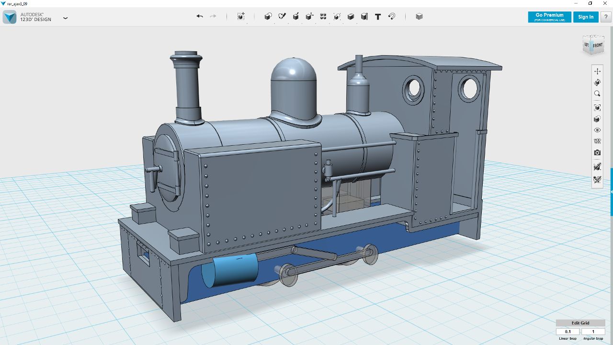Take a screenshot with camera icon

tap(597, 153)
